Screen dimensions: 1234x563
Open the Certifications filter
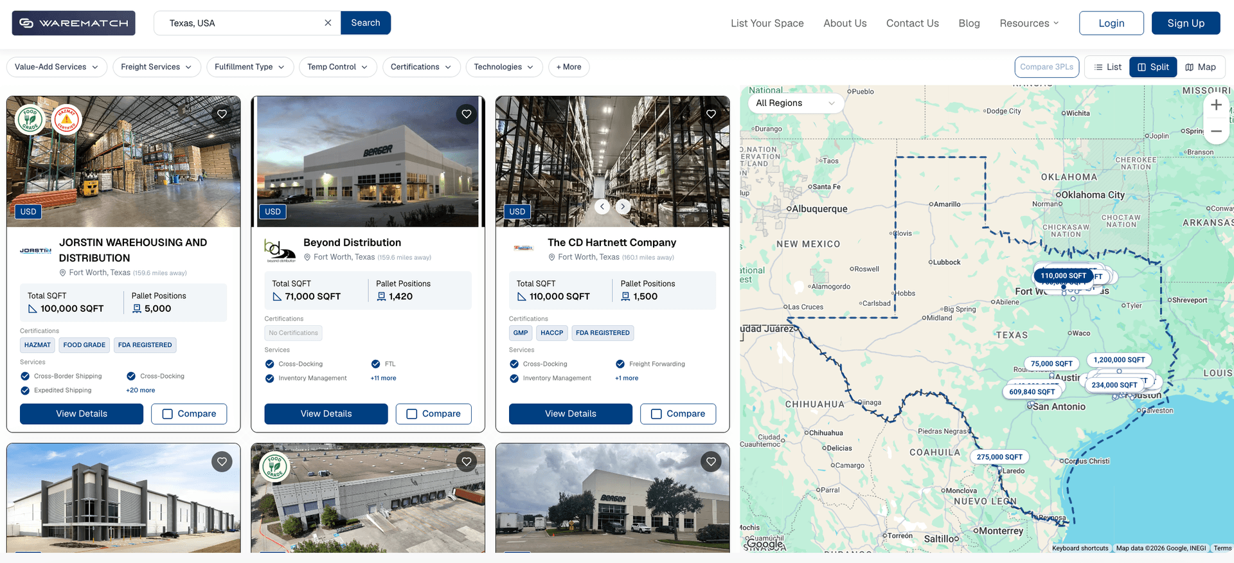pyautogui.click(x=422, y=67)
